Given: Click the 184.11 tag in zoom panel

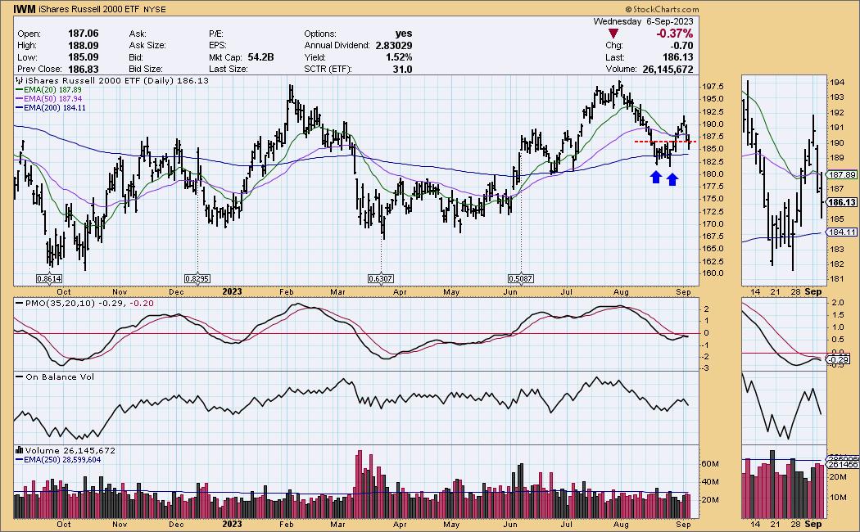Looking at the screenshot, I should tap(842, 232).
